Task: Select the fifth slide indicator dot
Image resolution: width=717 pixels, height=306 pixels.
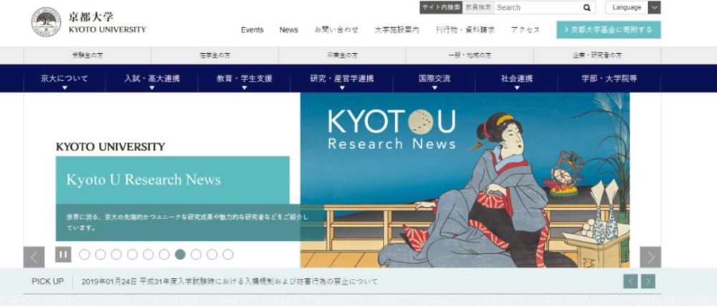Action: click(x=148, y=254)
